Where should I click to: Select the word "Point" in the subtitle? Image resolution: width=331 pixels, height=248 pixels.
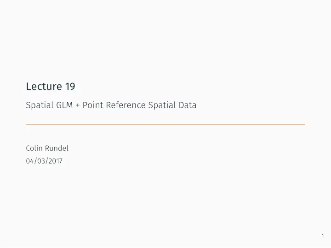[x=93, y=105]
